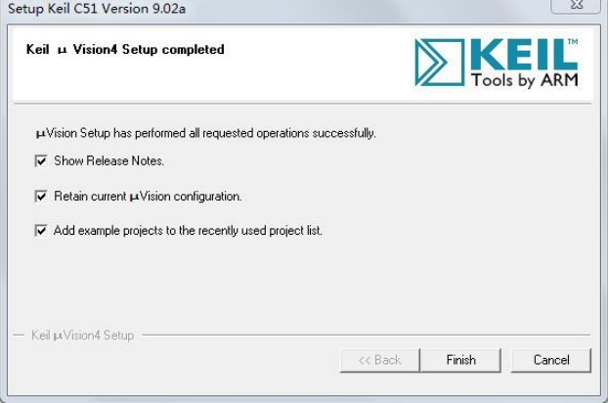Toggle Retain current µVision configuration checkbox
Screen dimensions: 608x403
(x=41, y=196)
